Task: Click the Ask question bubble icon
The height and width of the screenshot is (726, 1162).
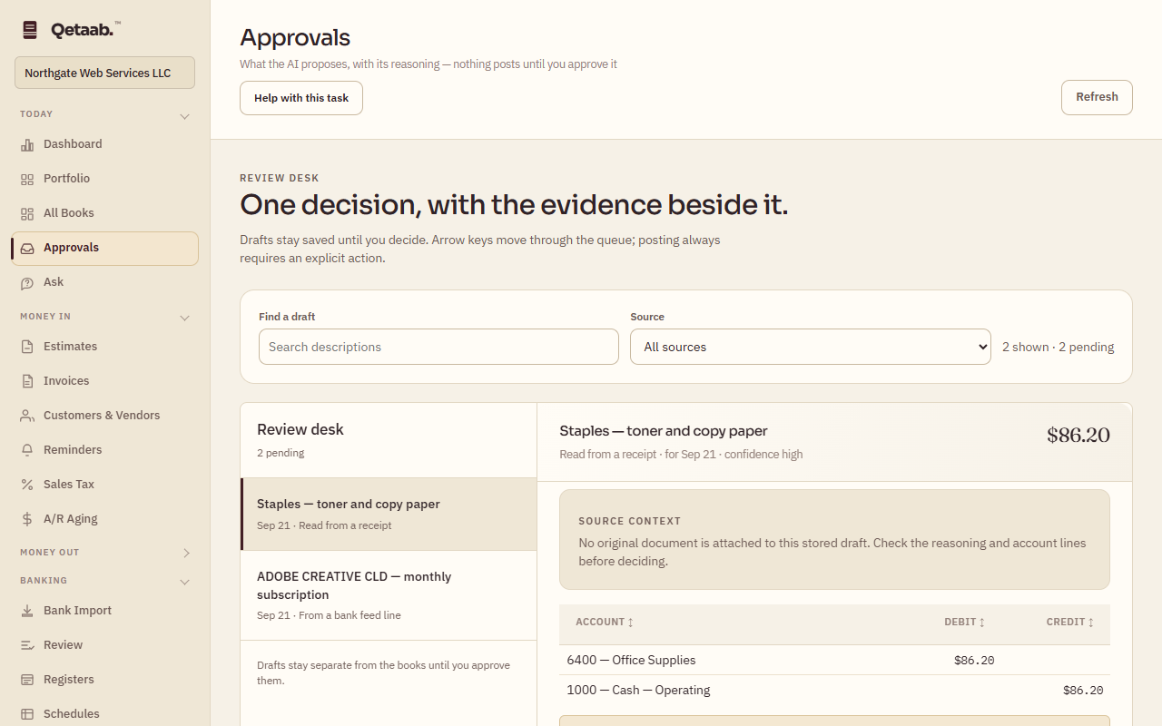Action: (x=27, y=282)
